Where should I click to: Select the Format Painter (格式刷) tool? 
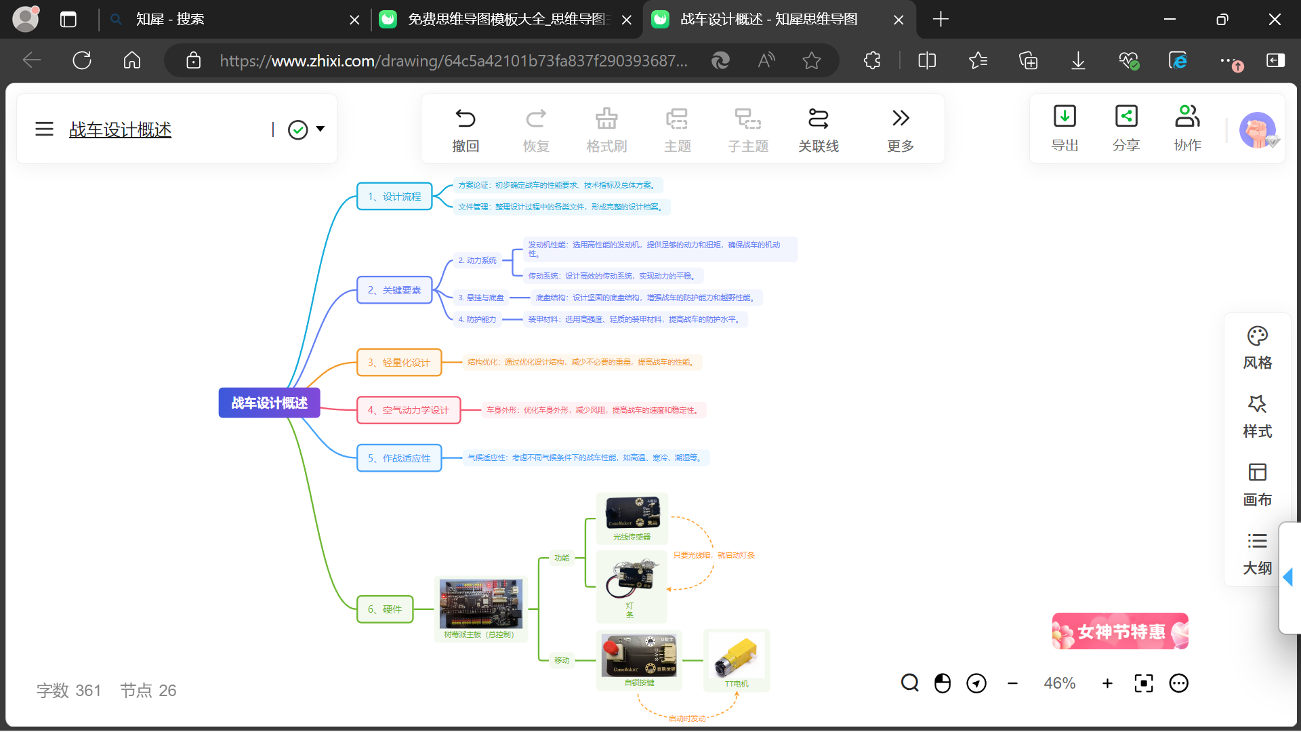click(x=606, y=129)
